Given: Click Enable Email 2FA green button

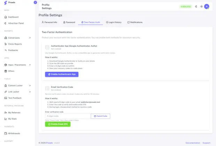Looking at the screenshot, I should coord(58,124).
